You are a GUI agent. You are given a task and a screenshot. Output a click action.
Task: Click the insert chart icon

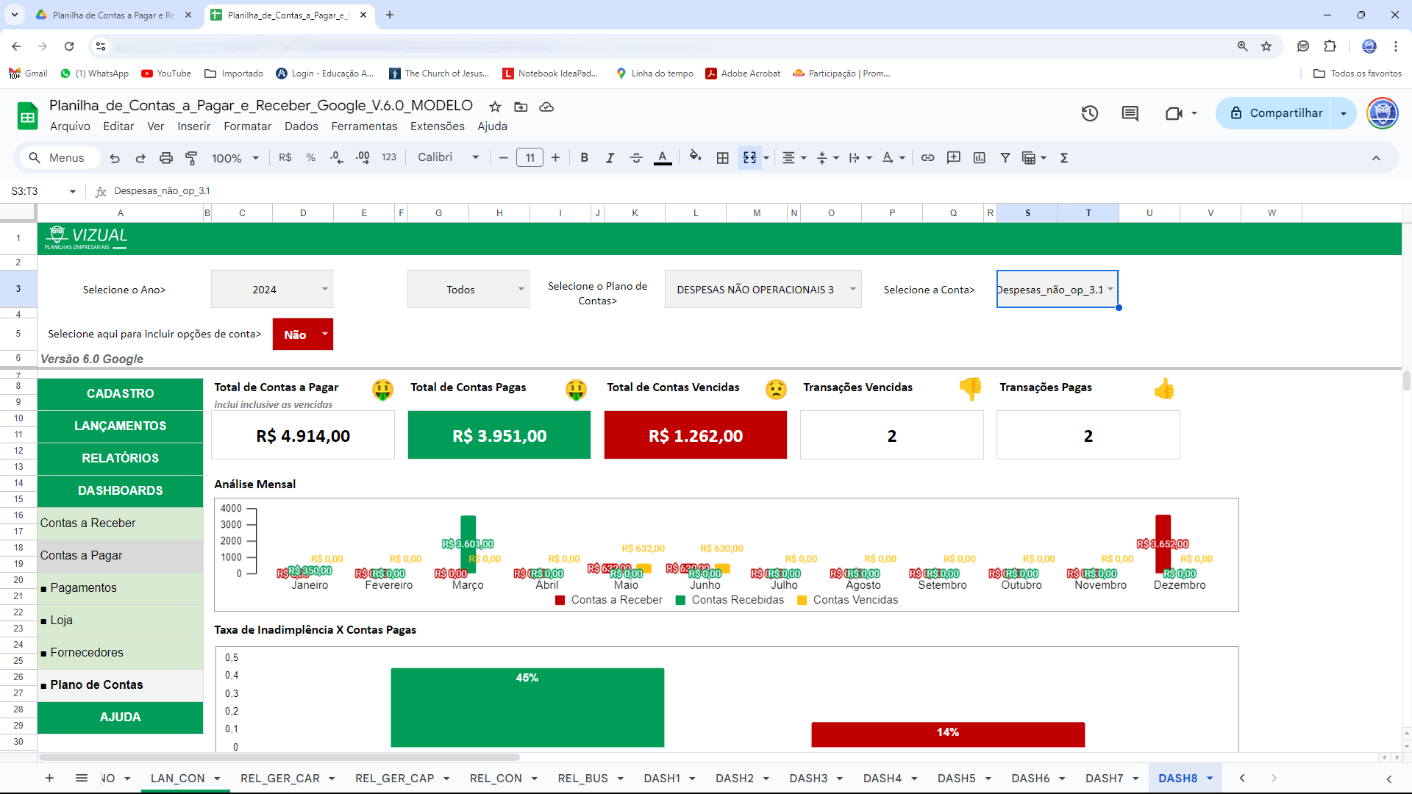point(979,157)
